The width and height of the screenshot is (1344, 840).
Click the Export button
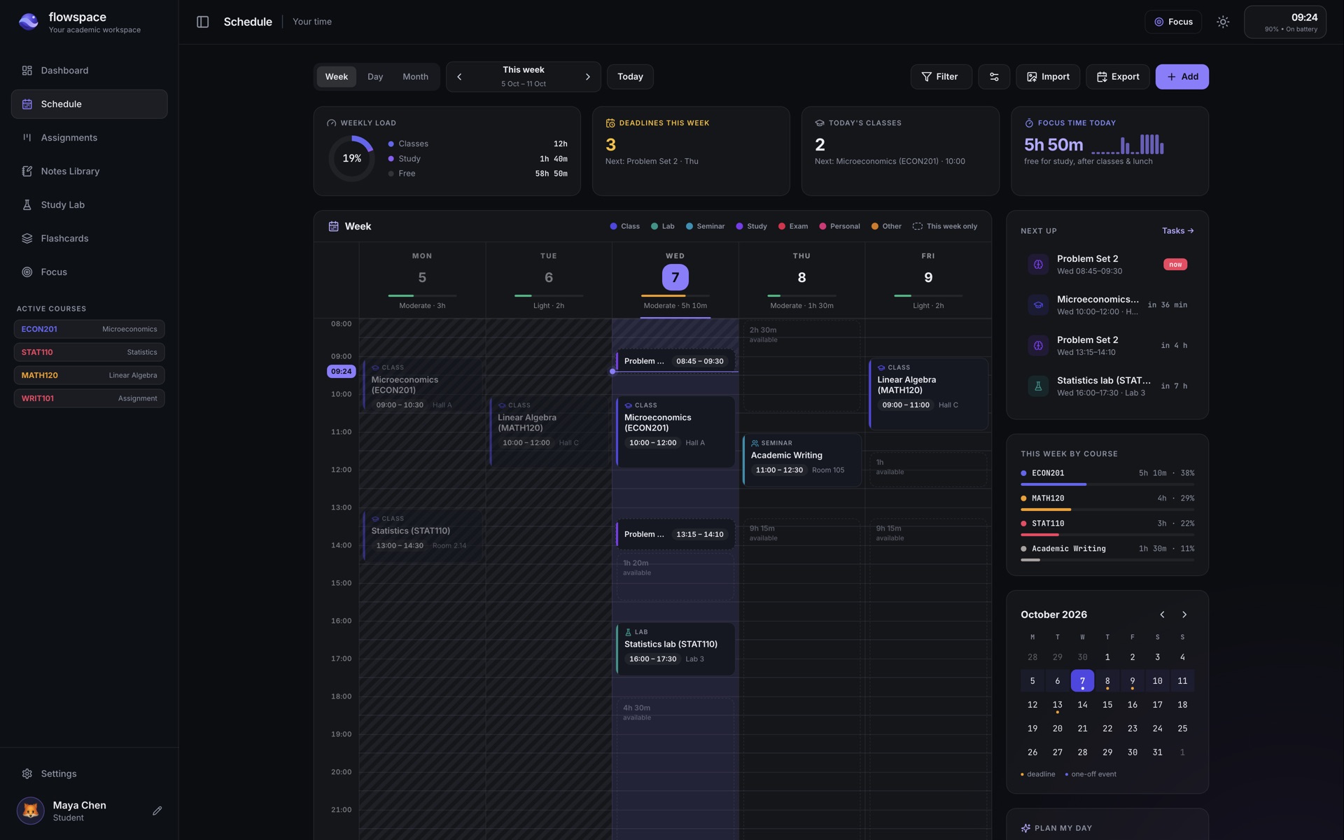pos(1117,77)
